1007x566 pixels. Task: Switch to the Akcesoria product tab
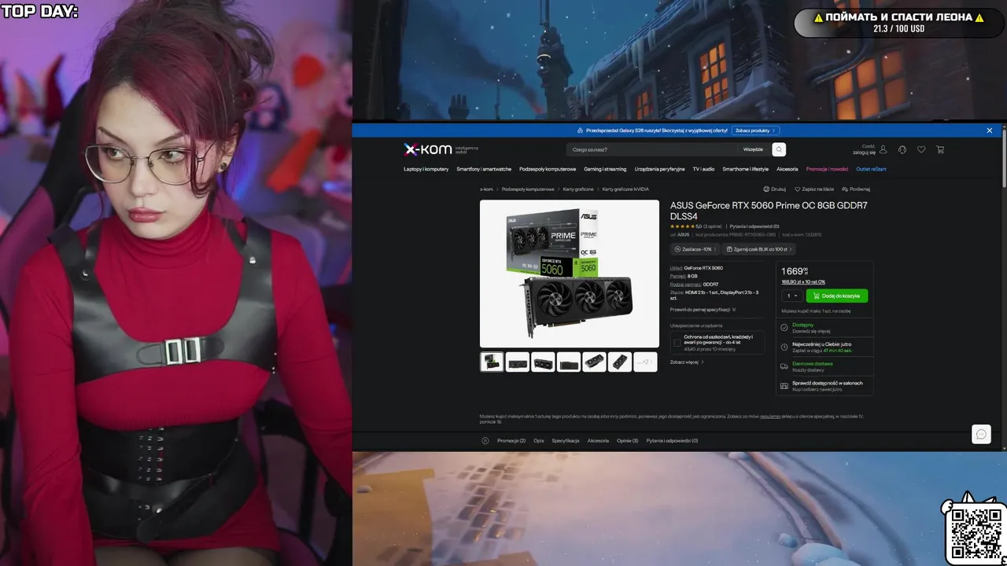coord(598,441)
